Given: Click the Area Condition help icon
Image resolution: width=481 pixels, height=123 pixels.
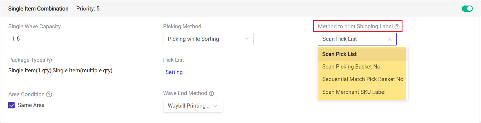Looking at the screenshot, I should pyautogui.click(x=49, y=94).
